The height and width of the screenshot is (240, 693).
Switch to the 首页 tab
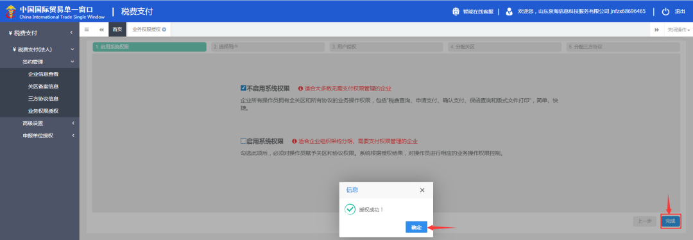click(x=117, y=30)
